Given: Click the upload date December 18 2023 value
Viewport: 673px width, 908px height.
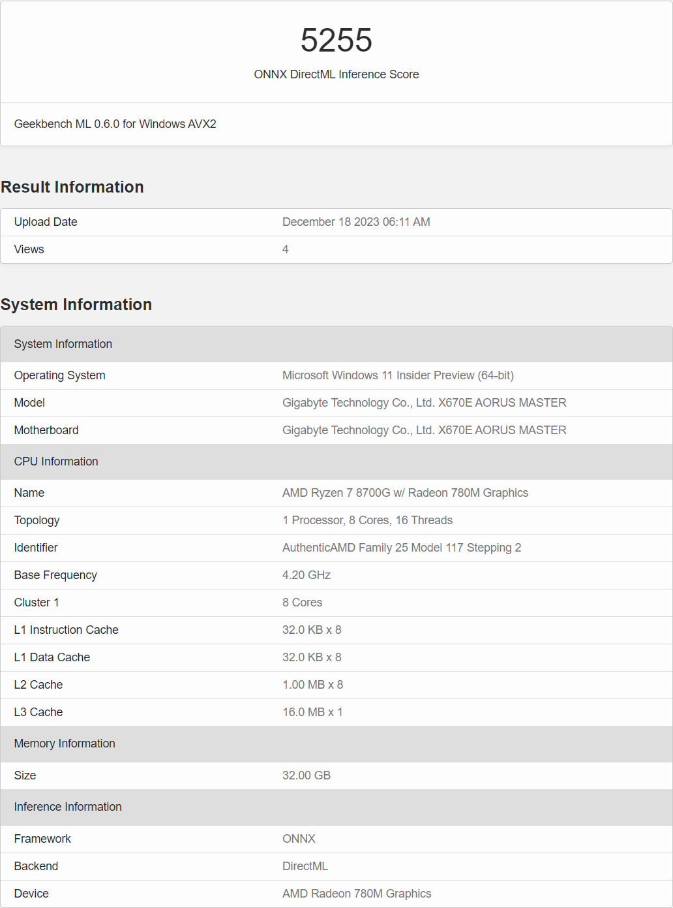Looking at the screenshot, I should 356,222.
